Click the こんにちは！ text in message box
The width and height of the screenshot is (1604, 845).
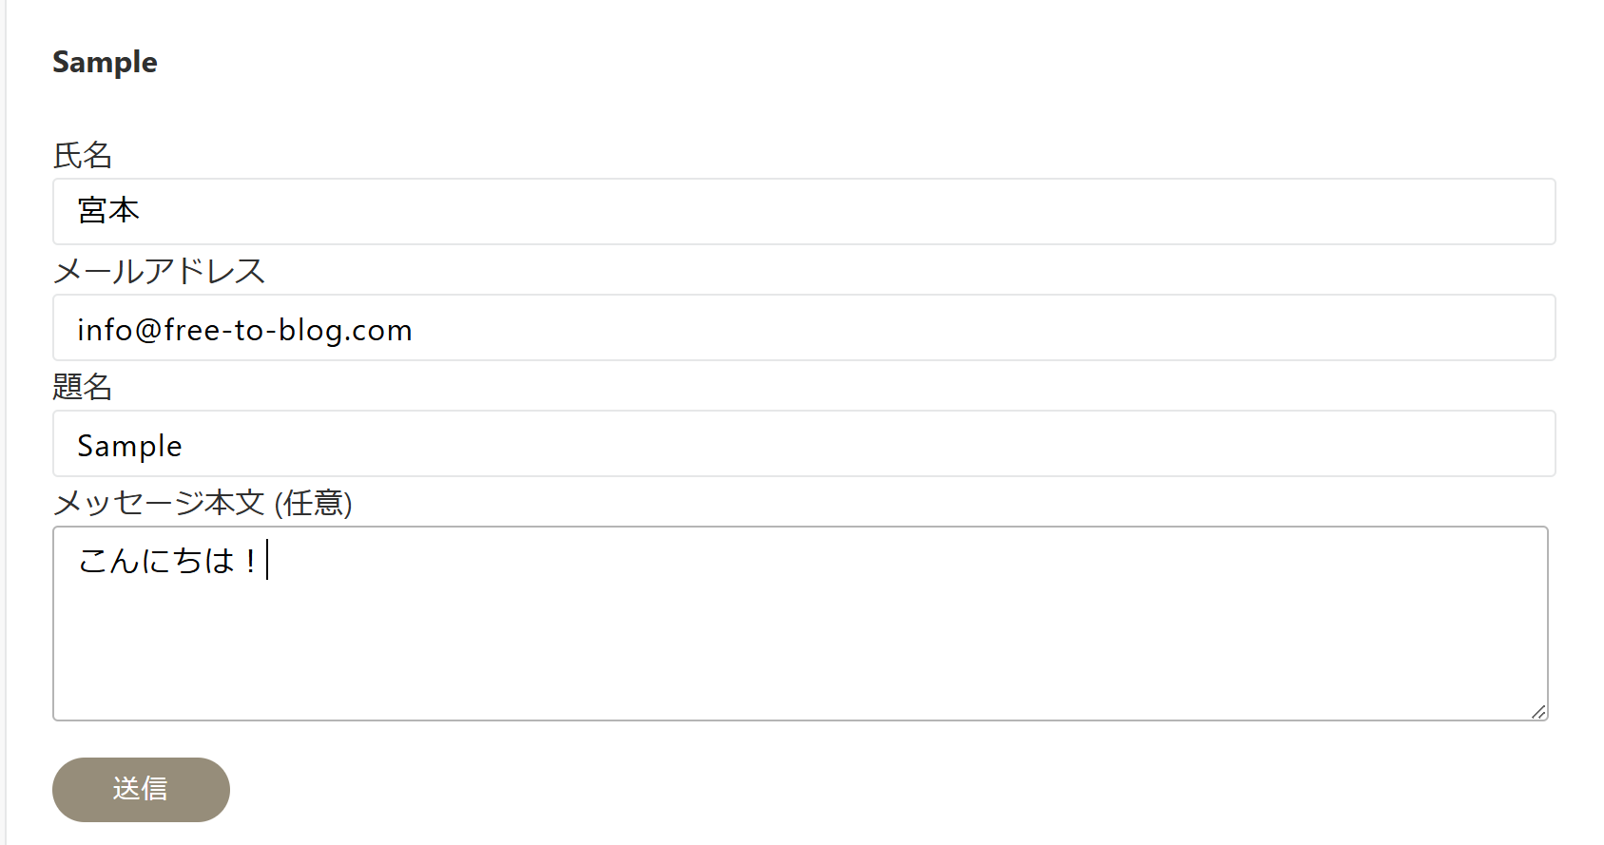coord(166,561)
